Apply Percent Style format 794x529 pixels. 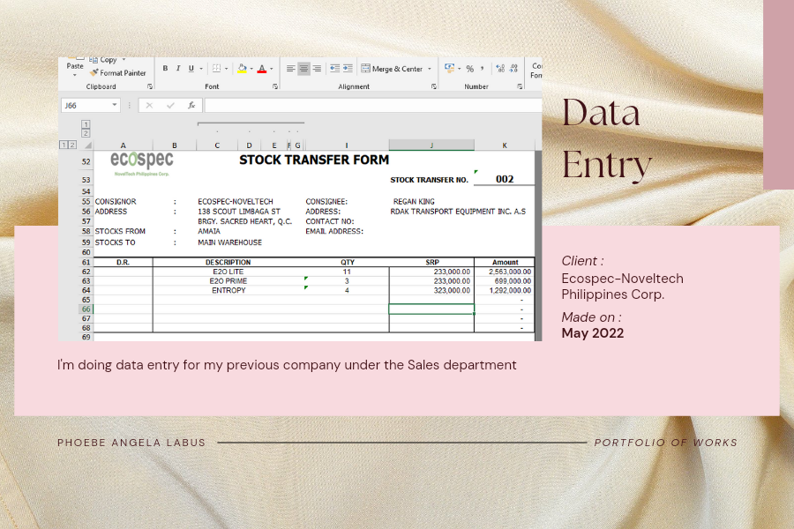point(470,69)
